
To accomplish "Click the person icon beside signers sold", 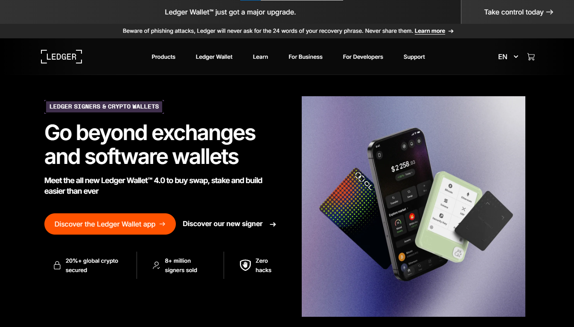I will click(156, 265).
